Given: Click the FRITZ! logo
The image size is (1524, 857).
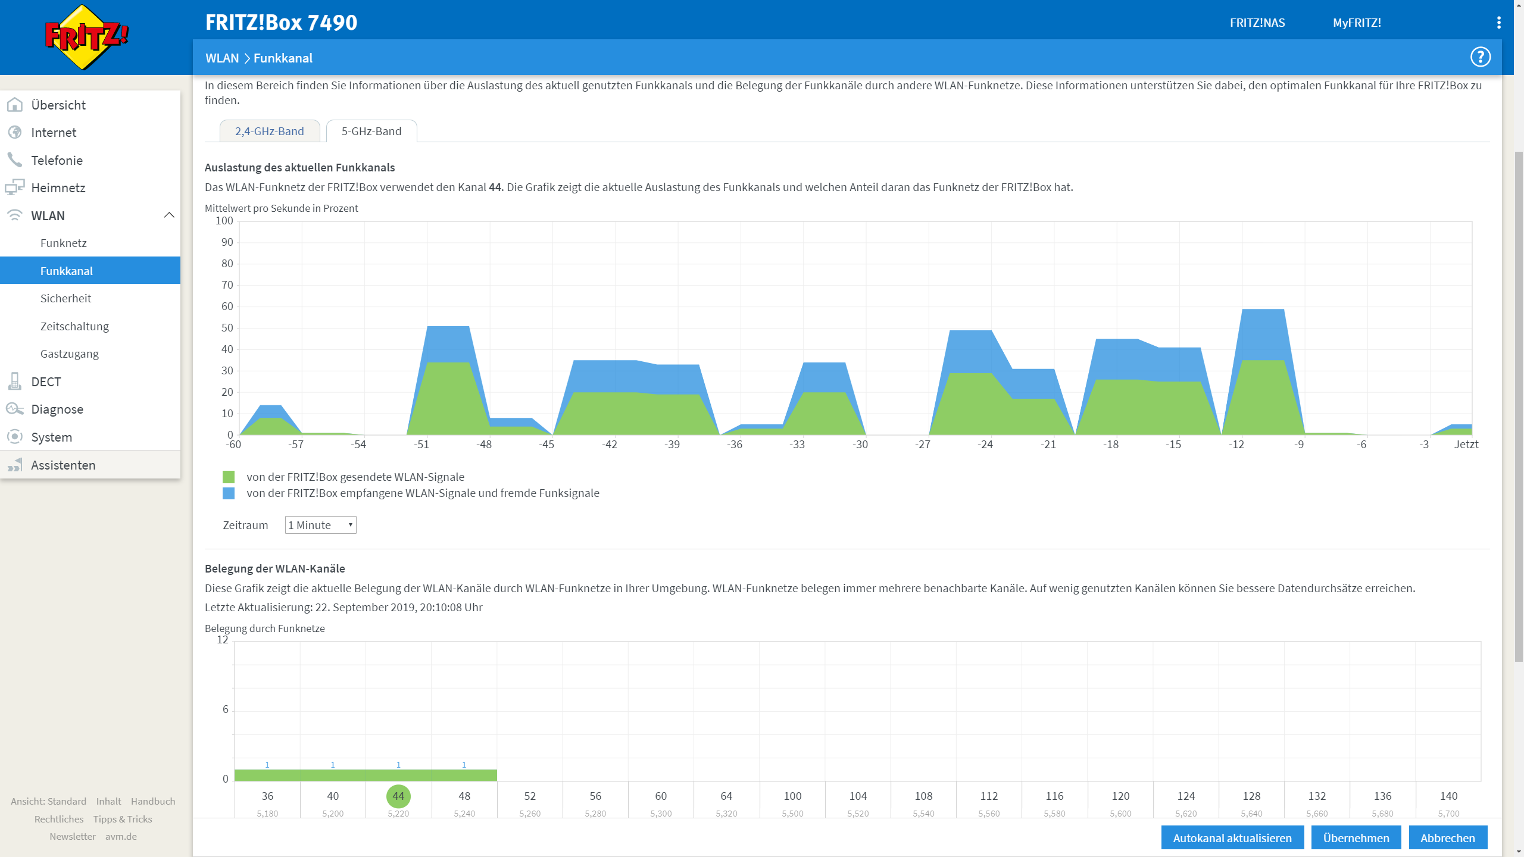Looking at the screenshot, I should pyautogui.click(x=87, y=37).
